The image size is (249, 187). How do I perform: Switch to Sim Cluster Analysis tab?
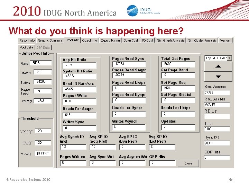point(202,41)
